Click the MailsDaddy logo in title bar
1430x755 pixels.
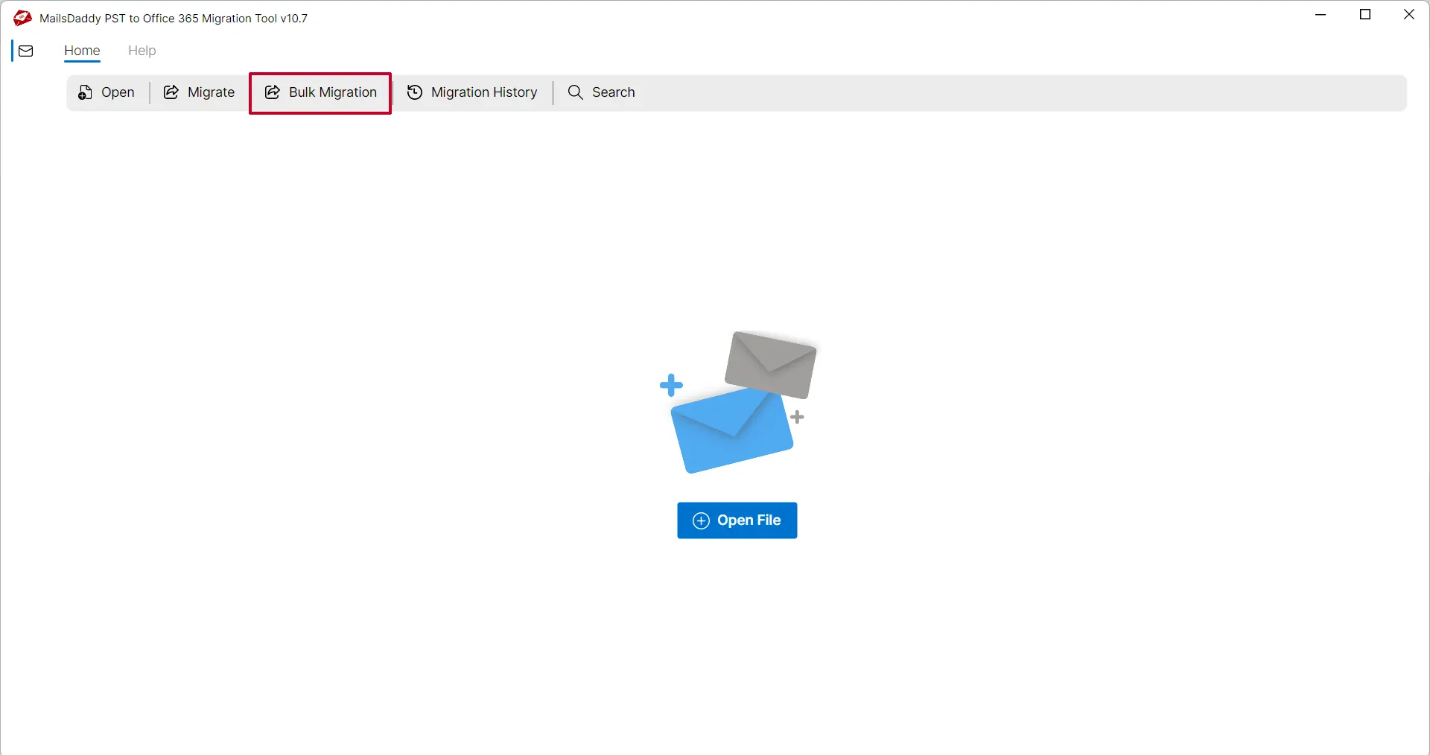(x=22, y=18)
